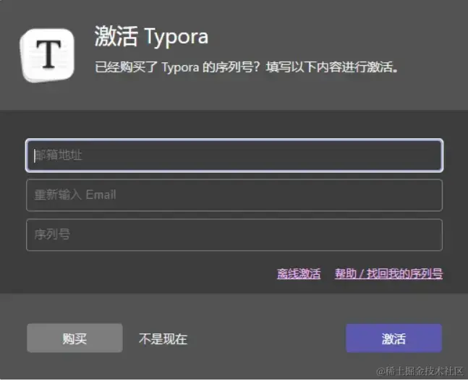Select the 序列号 serial number field
Viewport: 468px width, 381px height.
[x=234, y=235]
